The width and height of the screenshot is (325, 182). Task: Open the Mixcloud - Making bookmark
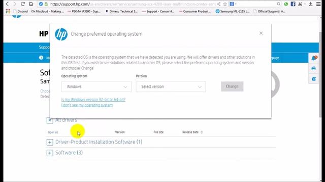(47, 11)
